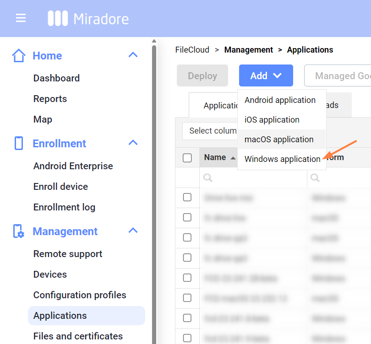Click the Home house icon
The height and width of the screenshot is (344, 371).
(x=19, y=56)
